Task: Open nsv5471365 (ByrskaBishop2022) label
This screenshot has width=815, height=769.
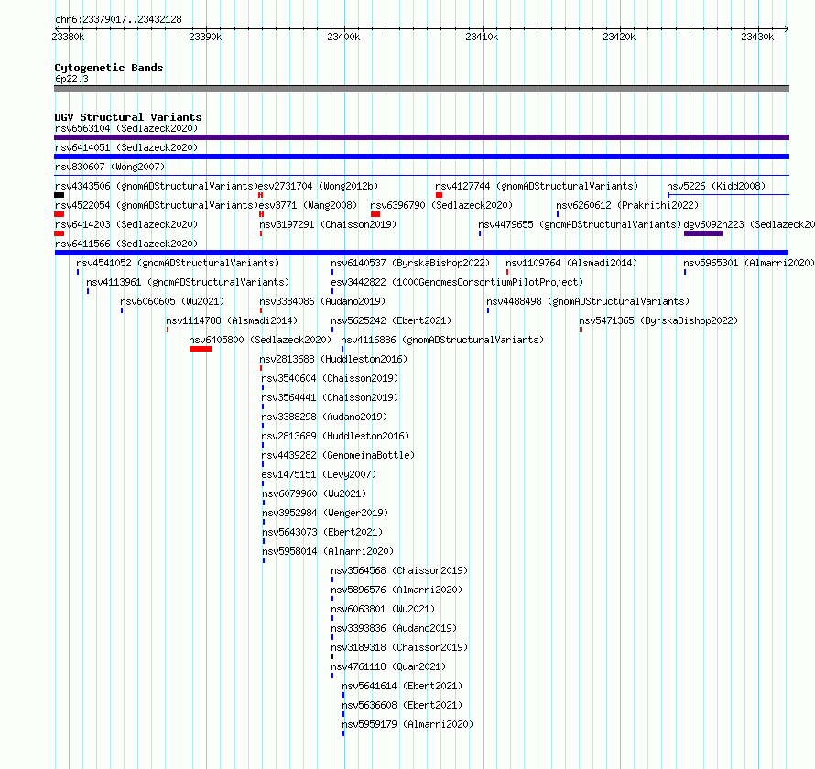Action: pos(658,320)
